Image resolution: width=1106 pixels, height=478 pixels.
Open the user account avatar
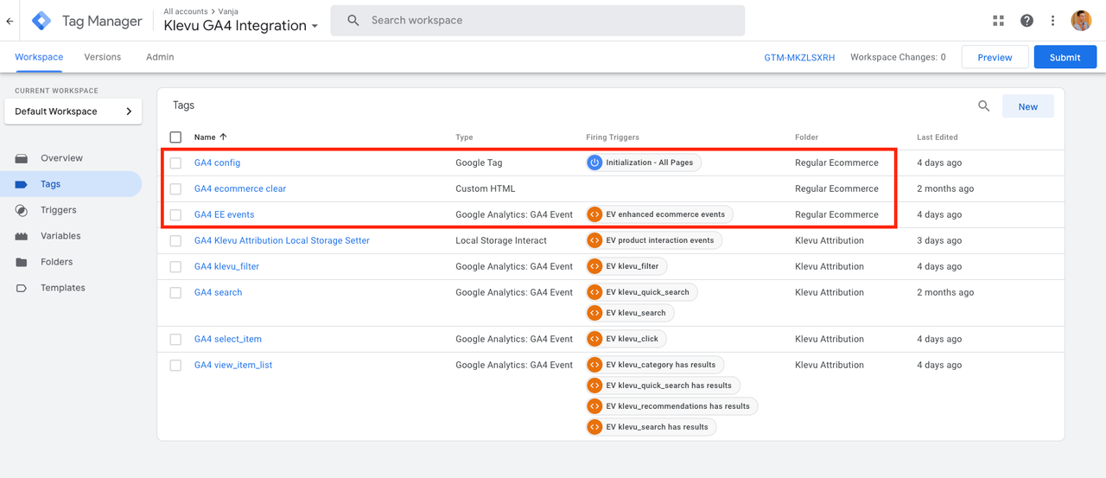[x=1081, y=21]
